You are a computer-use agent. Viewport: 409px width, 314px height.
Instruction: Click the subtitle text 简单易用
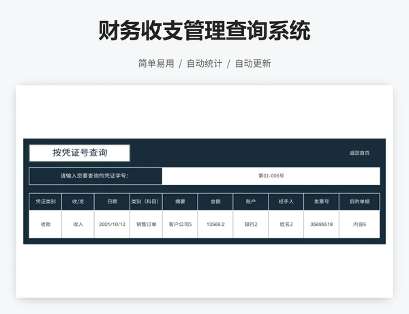coord(156,63)
